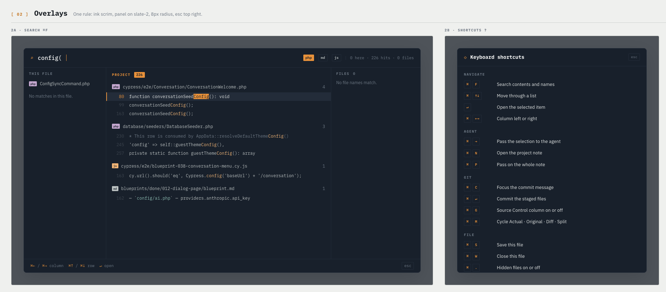Click md badge of blueprint.md
Screen dimensions: 666x292
click(115, 189)
